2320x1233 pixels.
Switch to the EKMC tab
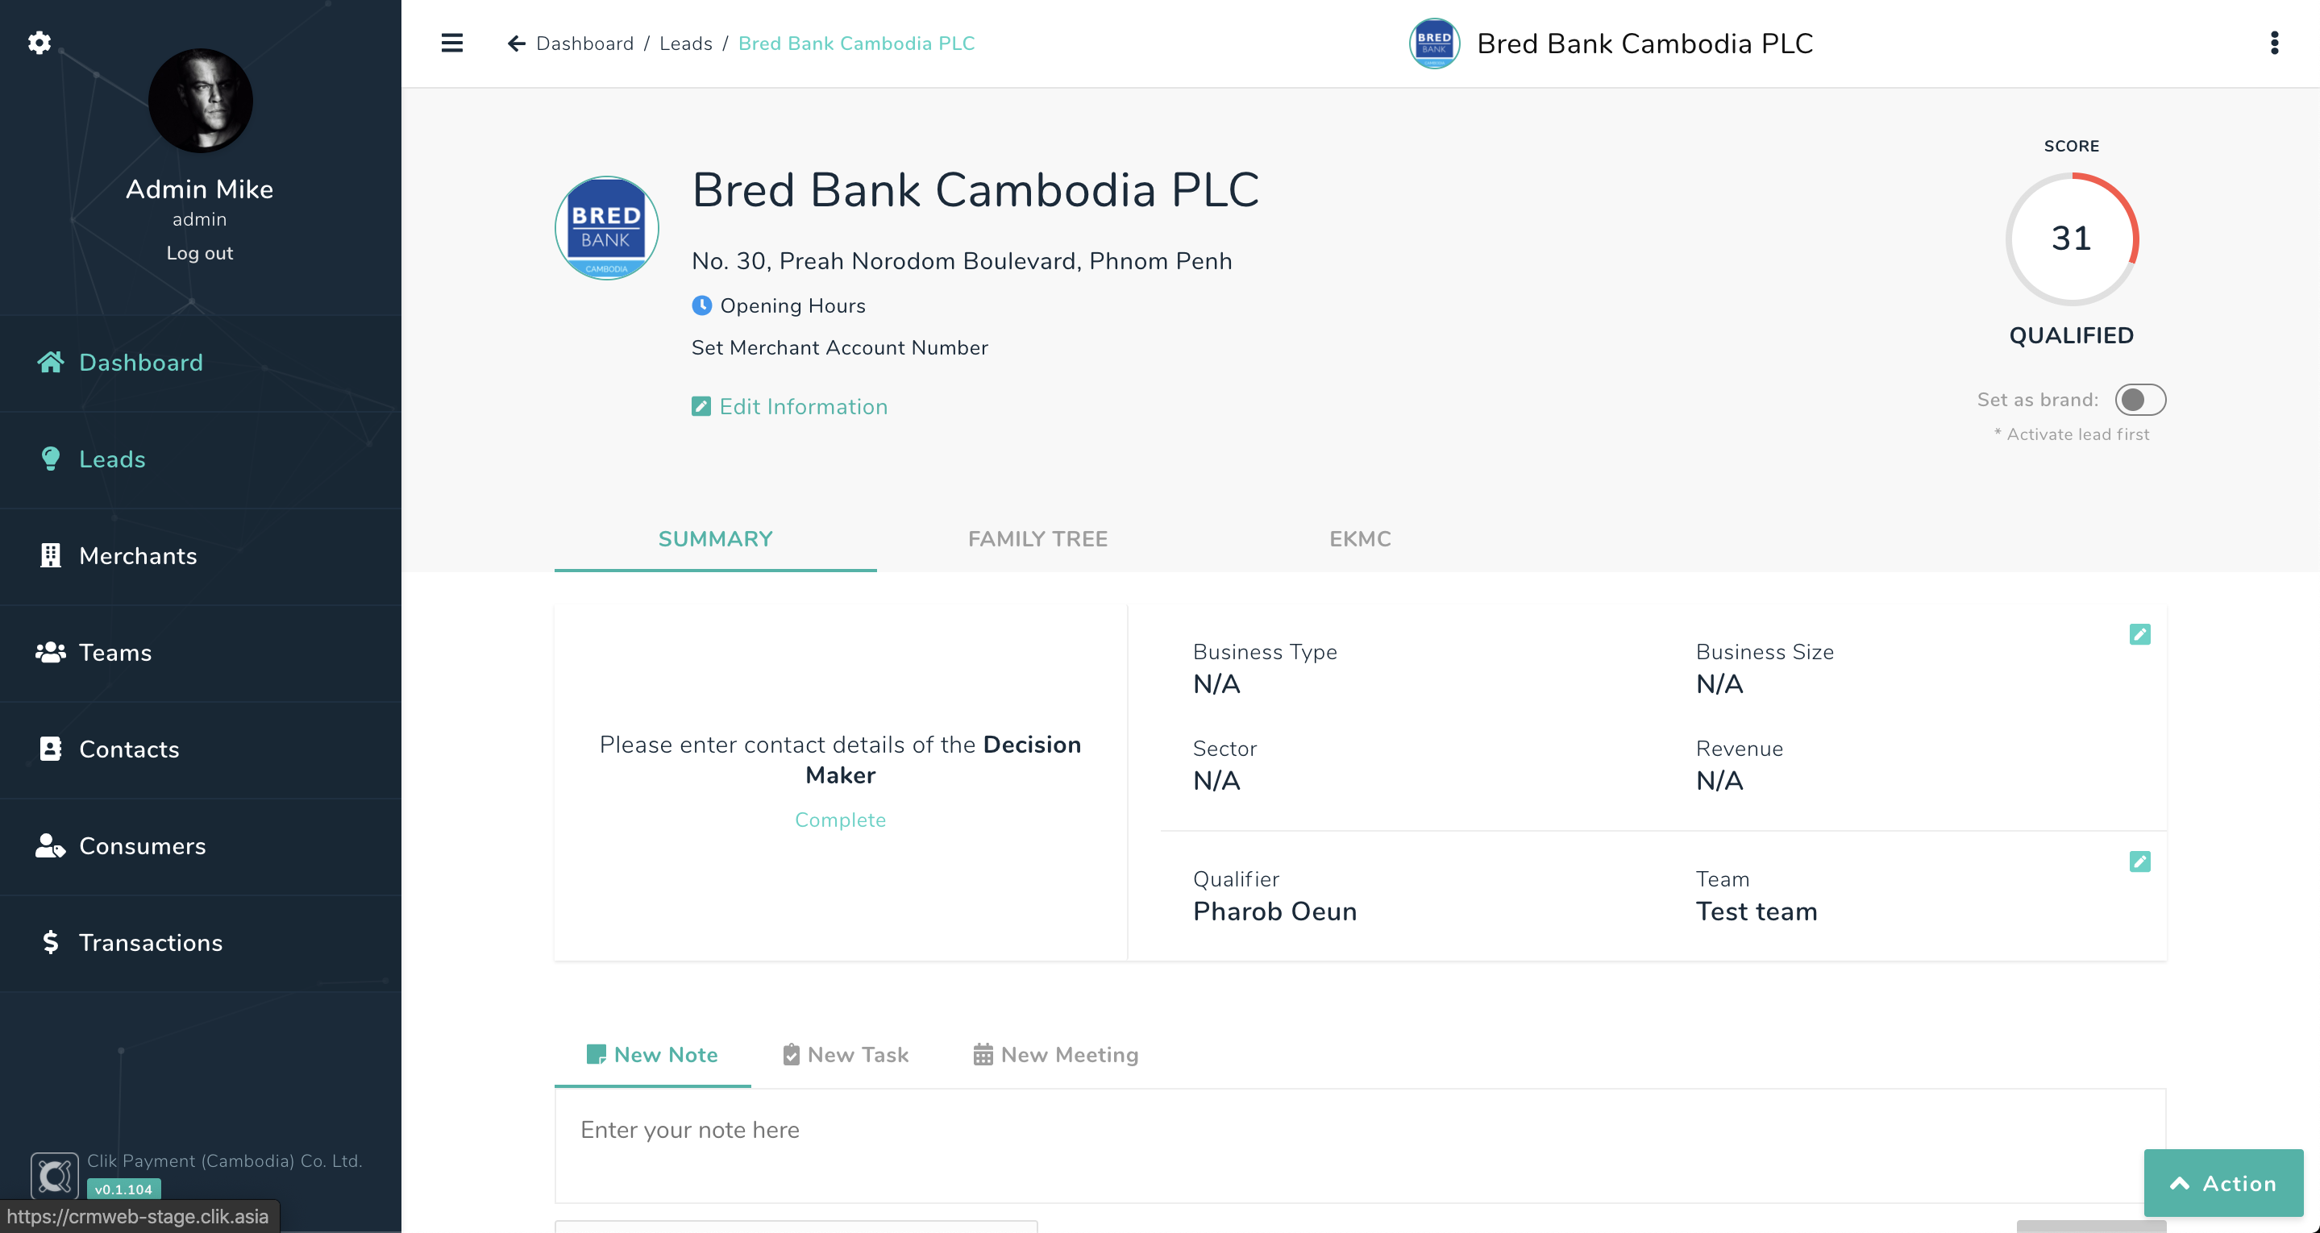point(1360,538)
